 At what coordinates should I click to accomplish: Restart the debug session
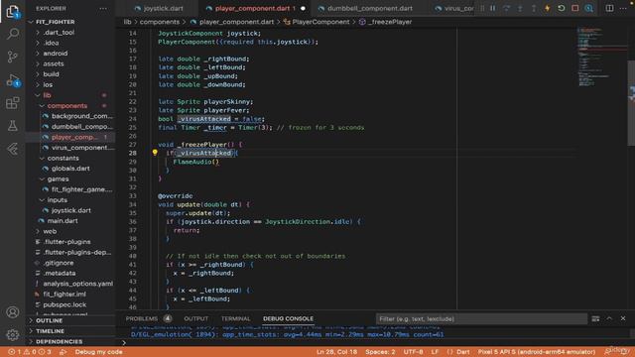tap(562, 8)
